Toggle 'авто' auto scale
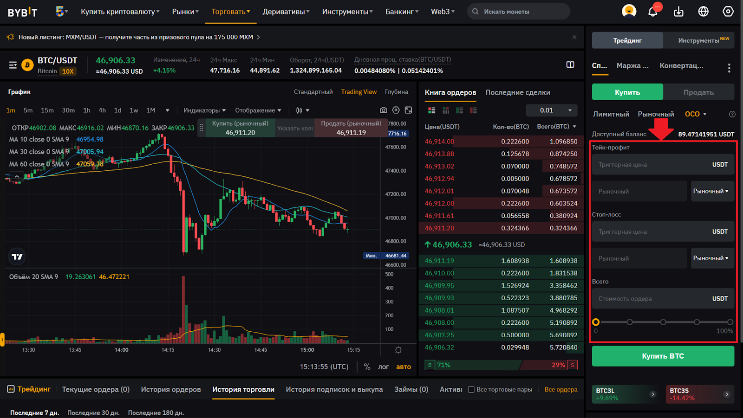The image size is (743, 418). pyautogui.click(x=404, y=367)
